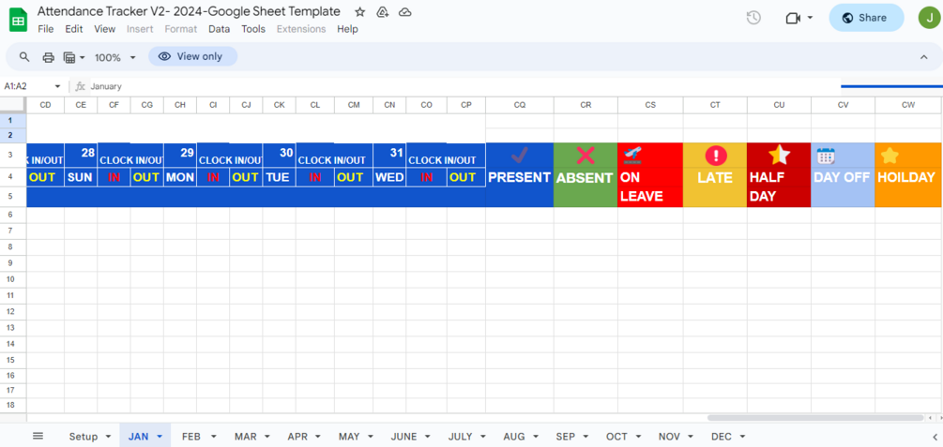
Task: Open the name box dropdown
Action: pyautogui.click(x=57, y=86)
